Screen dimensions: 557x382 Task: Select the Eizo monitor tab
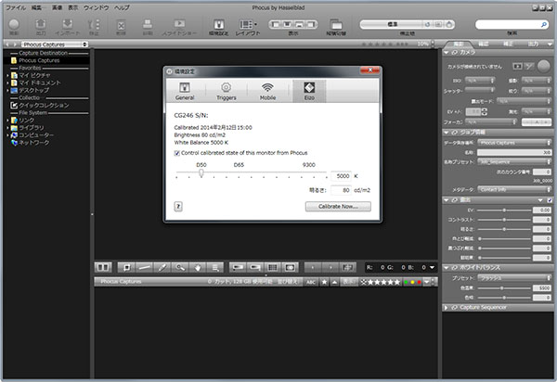pos(308,90)
